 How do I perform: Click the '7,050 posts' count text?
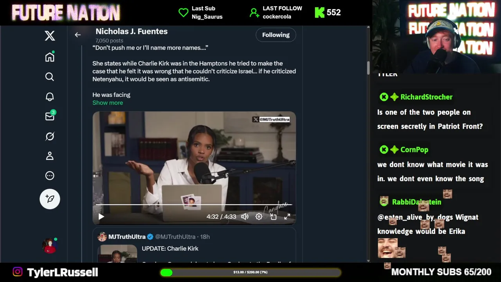point(109,40)
